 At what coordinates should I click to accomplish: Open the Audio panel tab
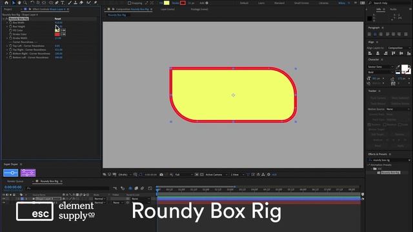[393, 9]
